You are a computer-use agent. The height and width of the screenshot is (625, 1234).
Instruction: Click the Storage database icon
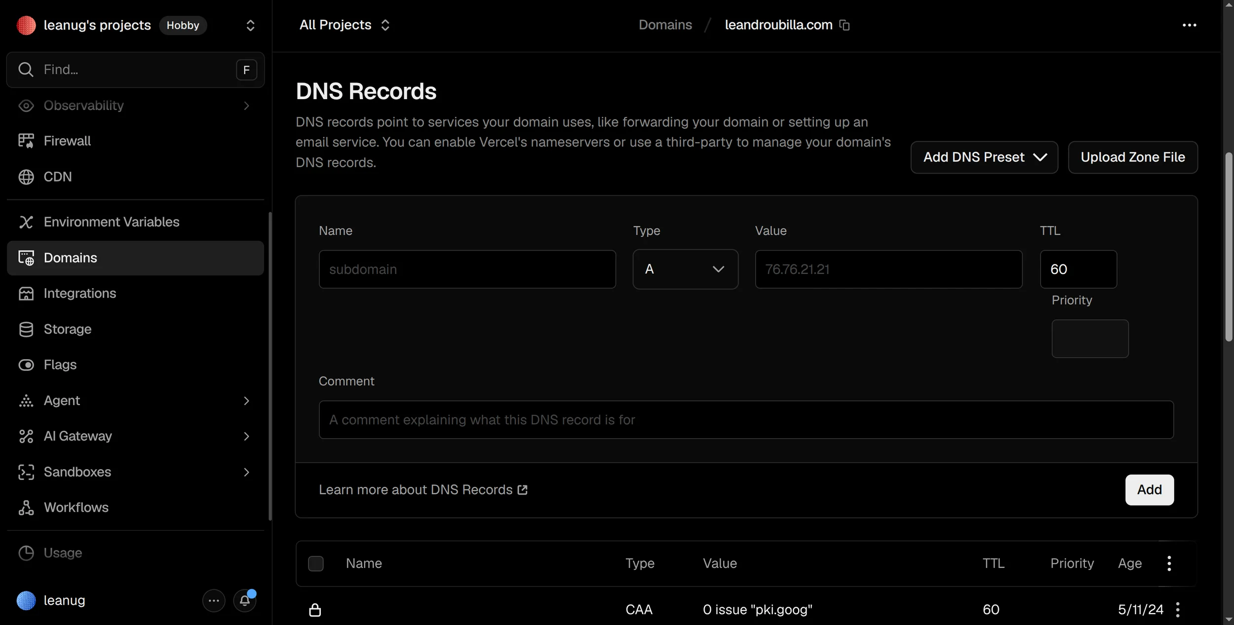tap(26, 329)
